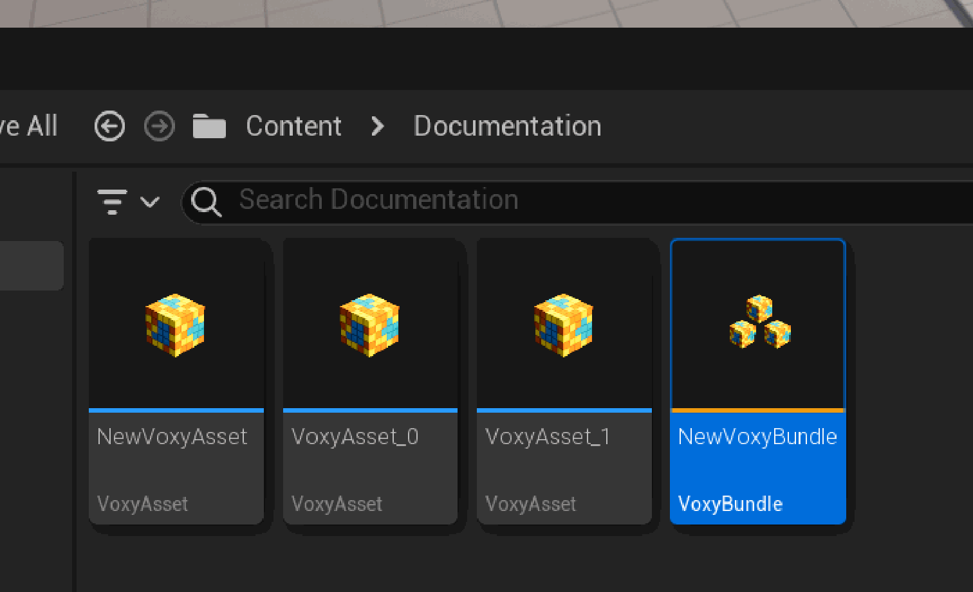This screenshot has height=592, width=973.
Task: Click the VoxyAsset_1 name label
Action: [x=547, y=437]
